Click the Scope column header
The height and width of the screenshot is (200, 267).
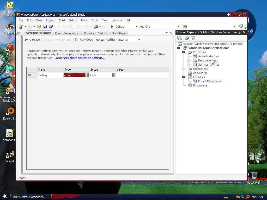tap(102, 70)
